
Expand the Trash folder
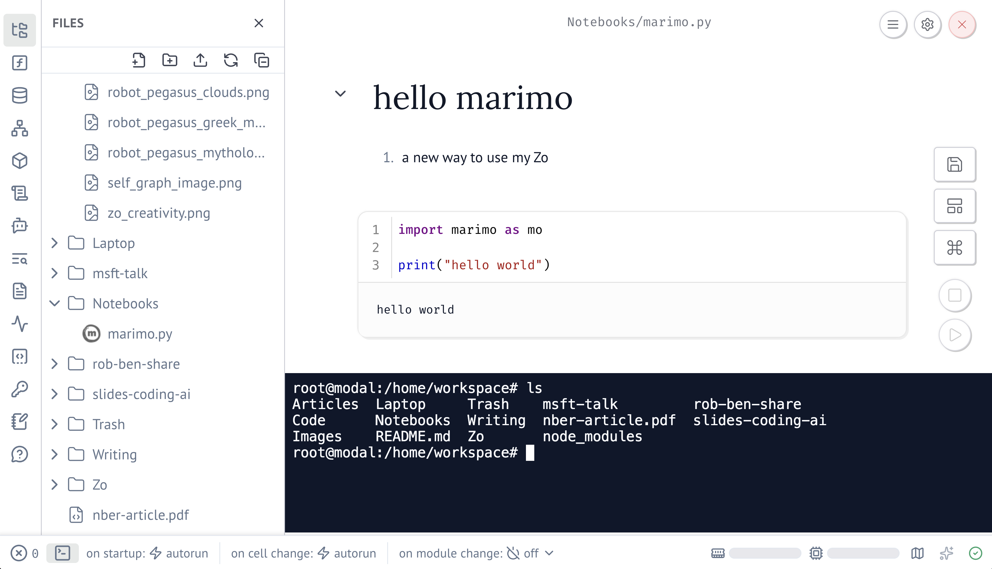[55, 424]
